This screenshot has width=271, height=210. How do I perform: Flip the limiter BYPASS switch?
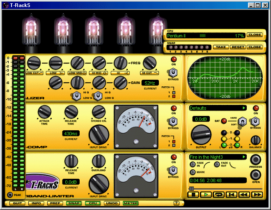tap(173, 170)
